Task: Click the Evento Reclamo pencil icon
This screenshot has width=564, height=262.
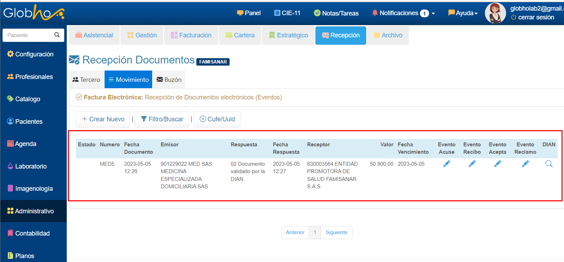Action: pyautogui.click(x=525, y=164)
